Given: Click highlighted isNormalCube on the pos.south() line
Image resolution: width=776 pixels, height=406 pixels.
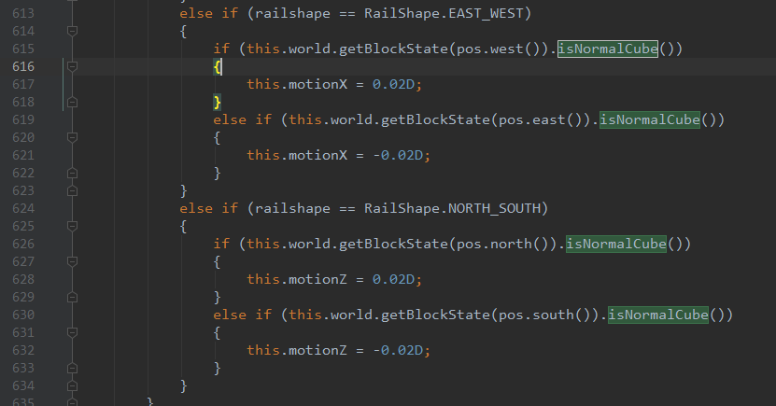Looking at the screenshot, I should [658, 315].
